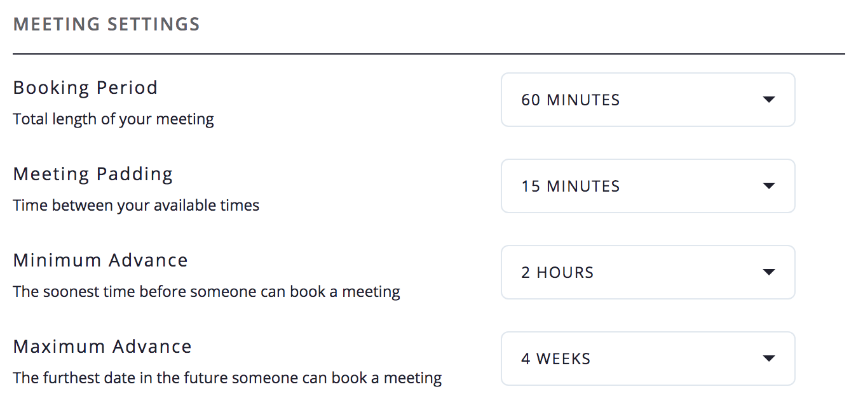Click the 'furthest date' description under Maximum Advance
Viewport: 863px width, 415px height.
click(x=228, y=378)
